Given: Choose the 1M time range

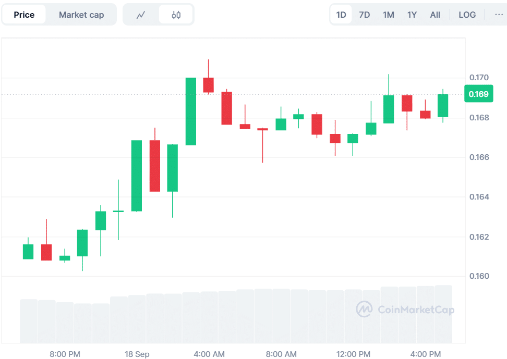Looking at the screenshot, I should 389,15.
